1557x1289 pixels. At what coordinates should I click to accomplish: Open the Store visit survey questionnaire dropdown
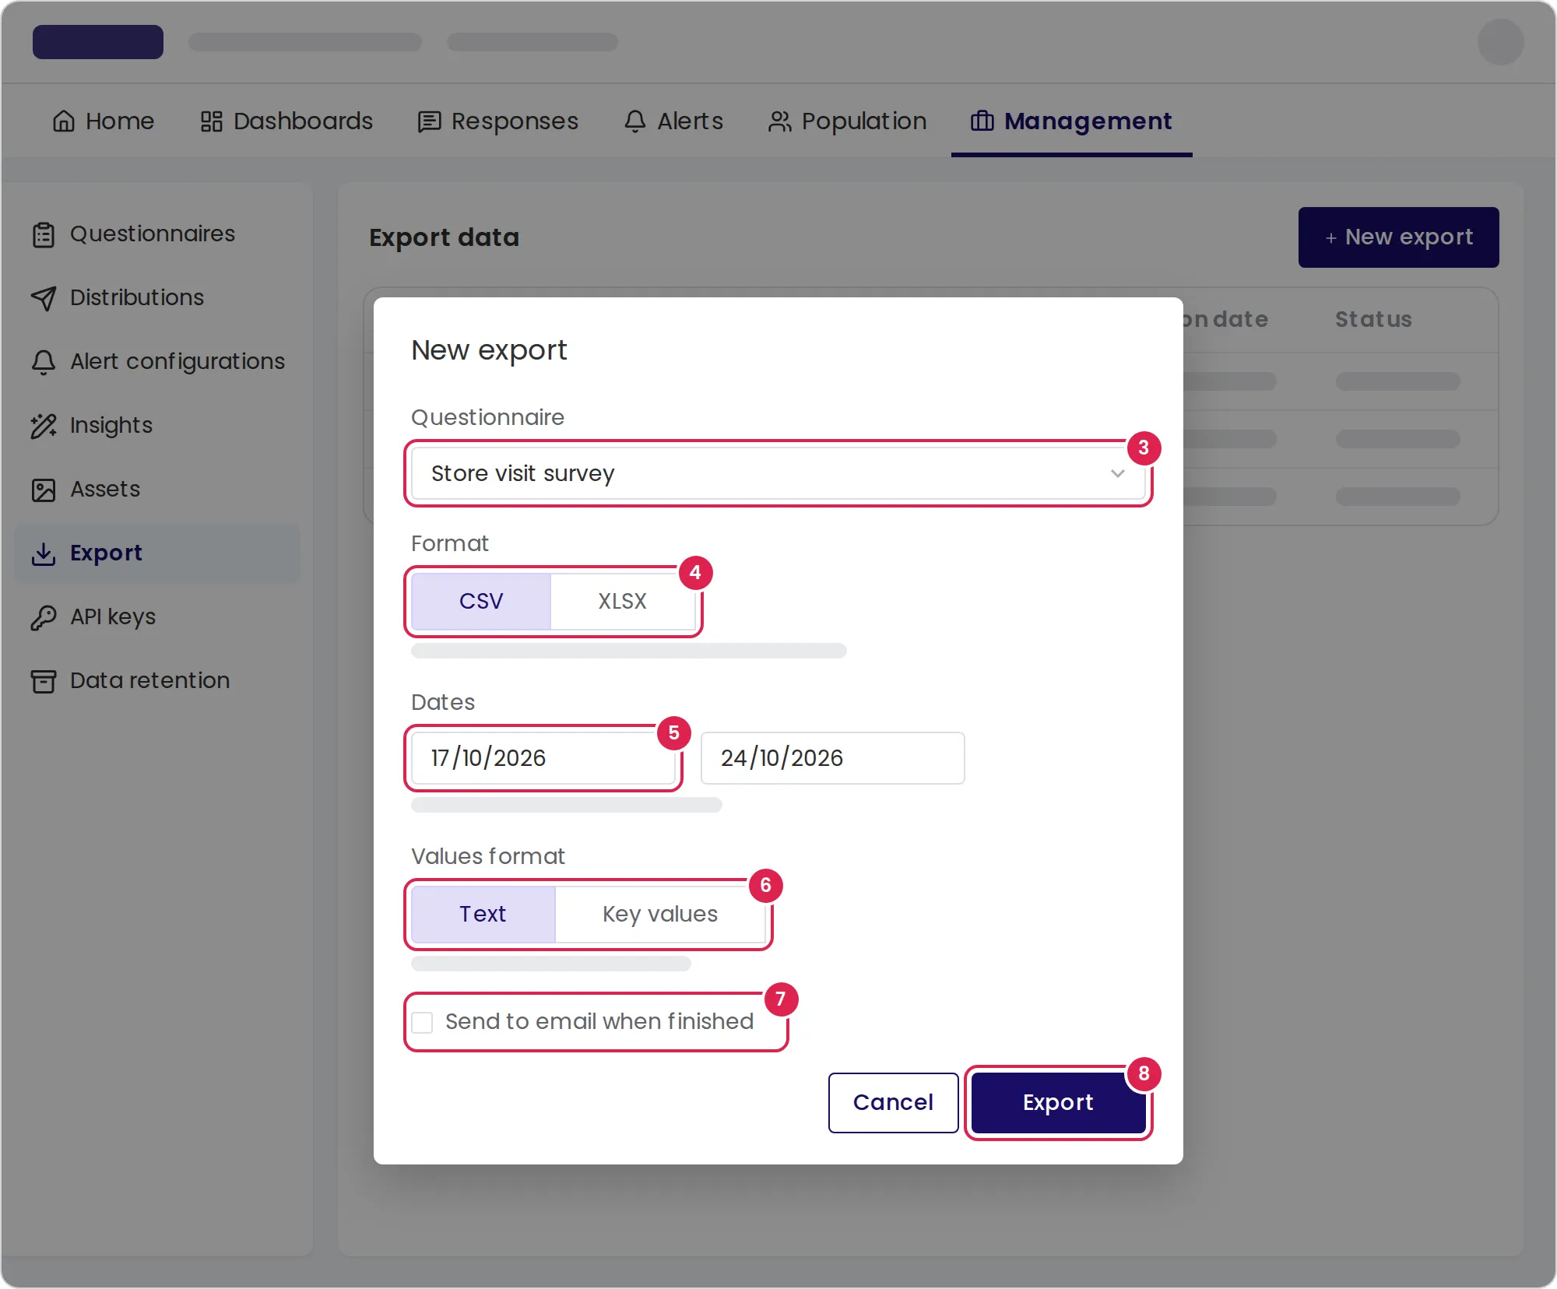[778, 473]
